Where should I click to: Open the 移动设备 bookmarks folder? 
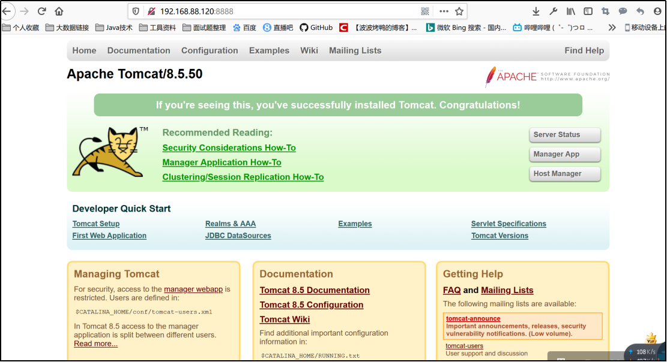pyautogui.click(x=644, y=28)
